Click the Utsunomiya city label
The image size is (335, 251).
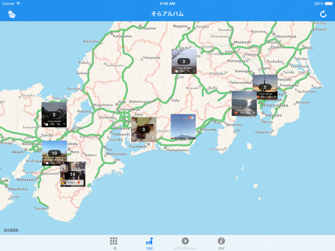pyautogui.click(x=286, y=36)
